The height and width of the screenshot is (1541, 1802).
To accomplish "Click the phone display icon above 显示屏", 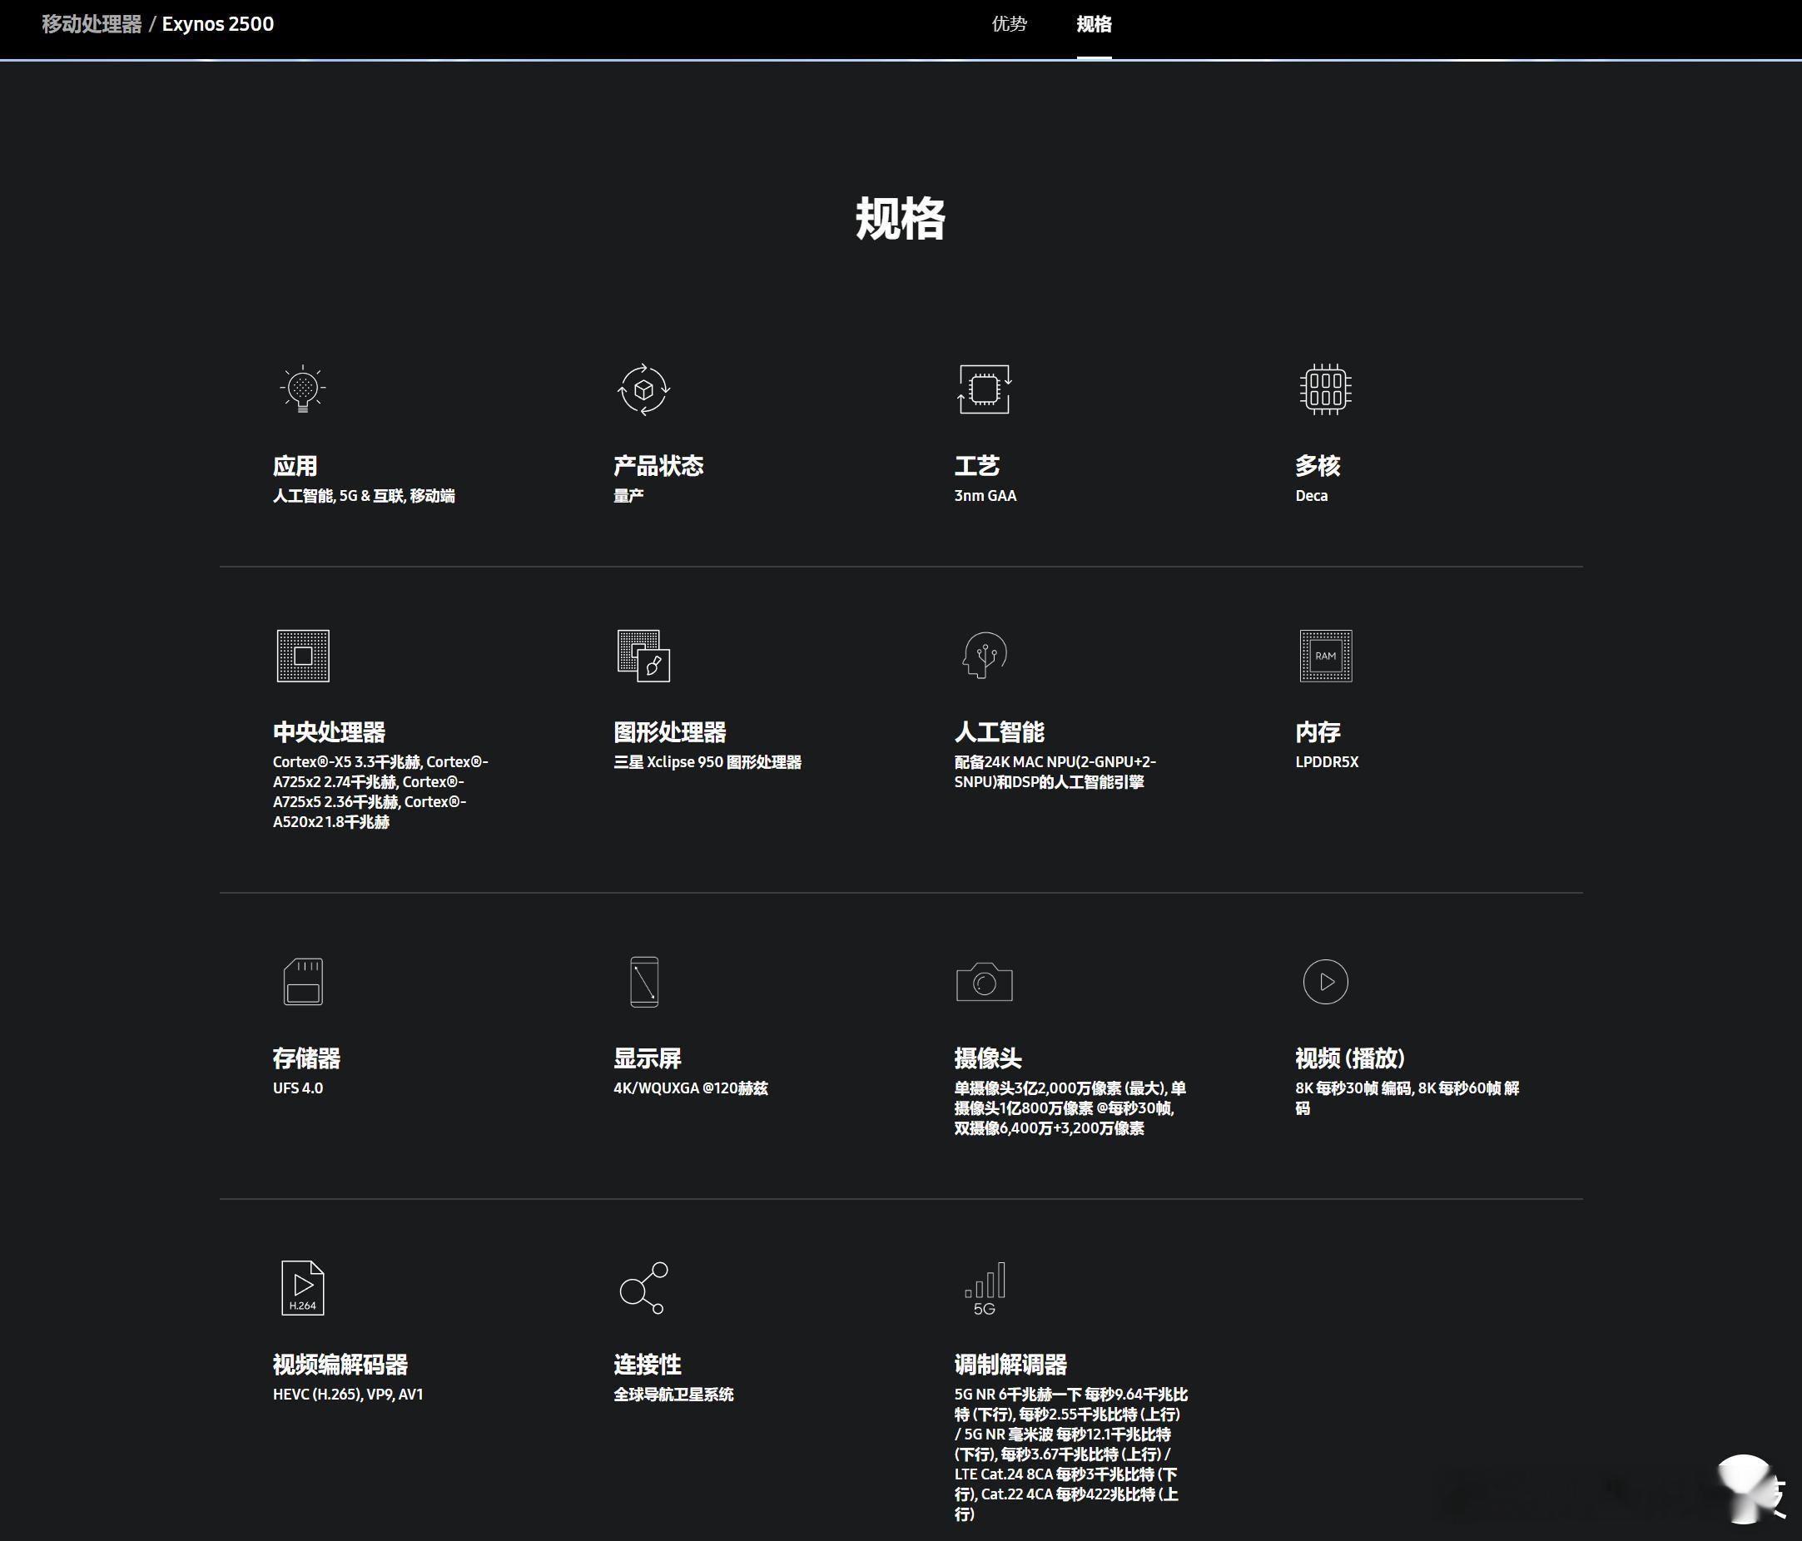I will (643, 982).
